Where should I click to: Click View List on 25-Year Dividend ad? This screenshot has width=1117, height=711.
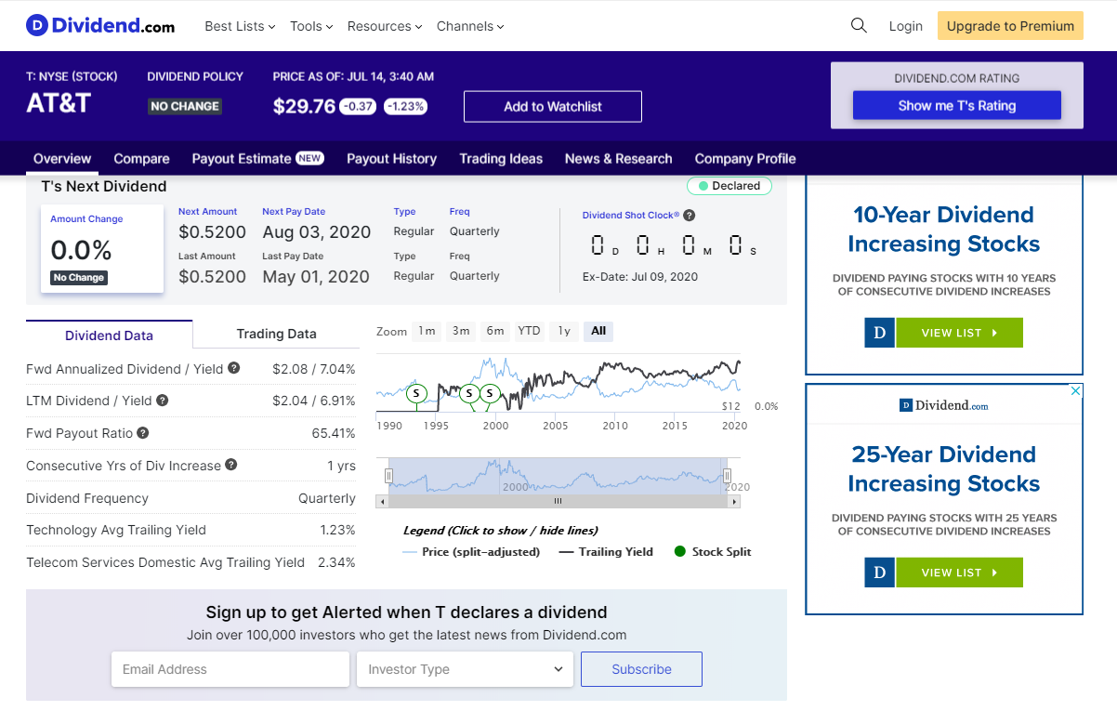pyautogui.click(x=959, y=573)
